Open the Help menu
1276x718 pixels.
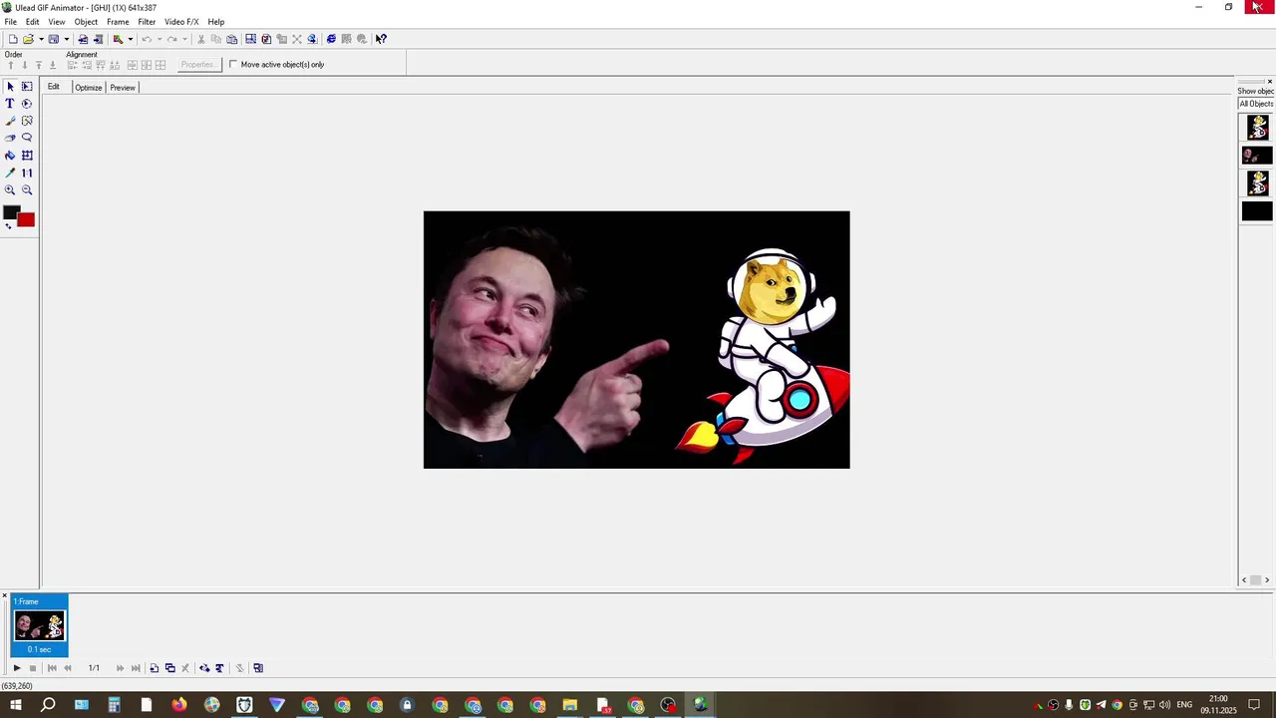[x=216, y=22]
